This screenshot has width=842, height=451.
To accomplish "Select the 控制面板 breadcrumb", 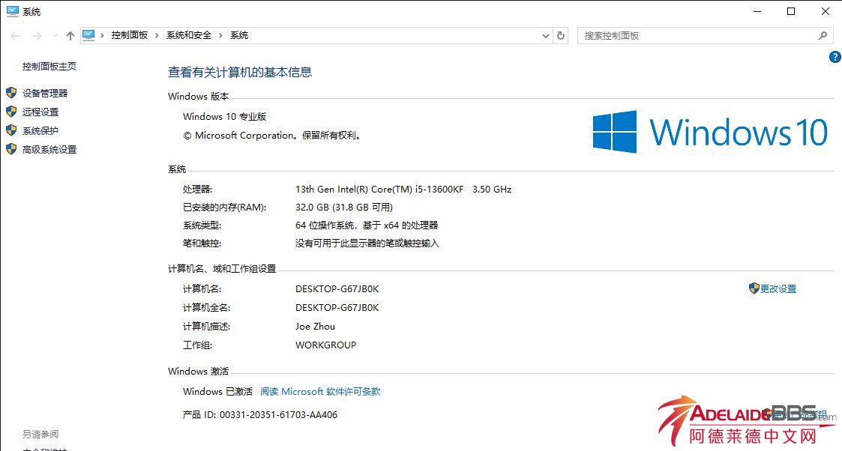I will coord(130,35).
